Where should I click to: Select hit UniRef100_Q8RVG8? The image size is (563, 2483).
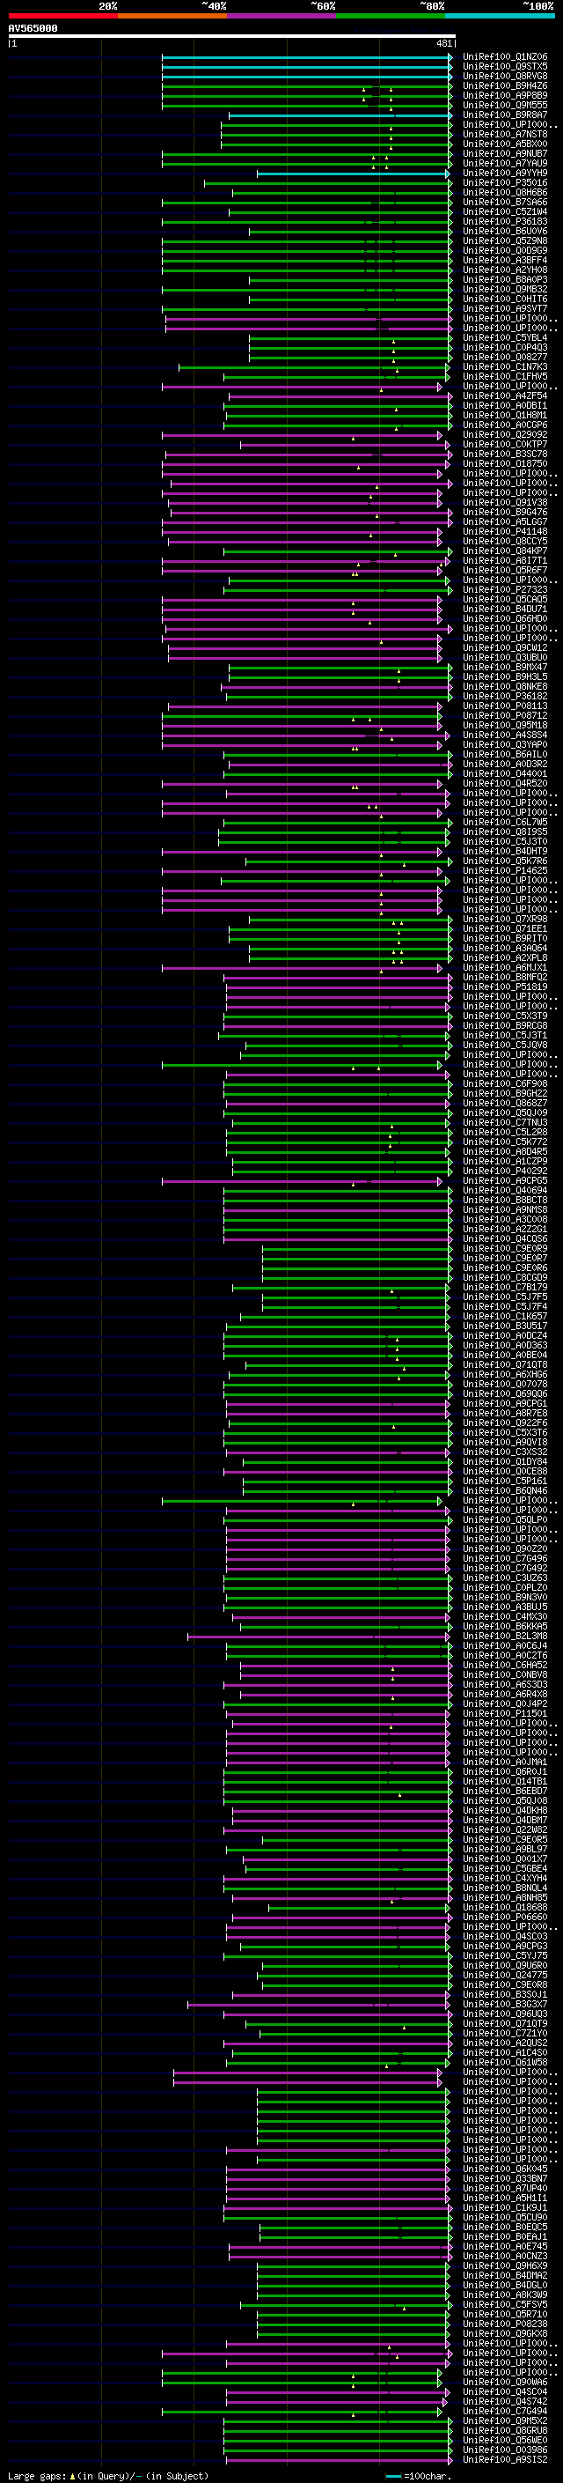[x=504, y=76]
